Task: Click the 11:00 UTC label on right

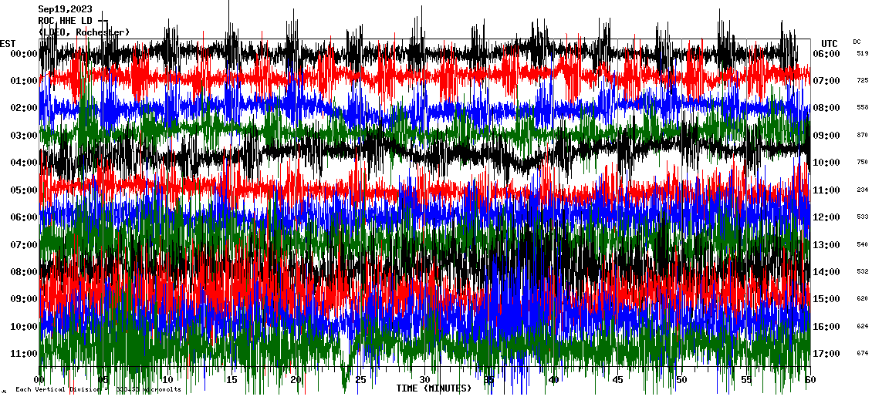Action: pos(826,190)
